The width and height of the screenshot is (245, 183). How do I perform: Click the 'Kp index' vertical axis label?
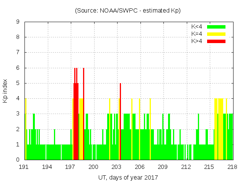click(5, 91)
